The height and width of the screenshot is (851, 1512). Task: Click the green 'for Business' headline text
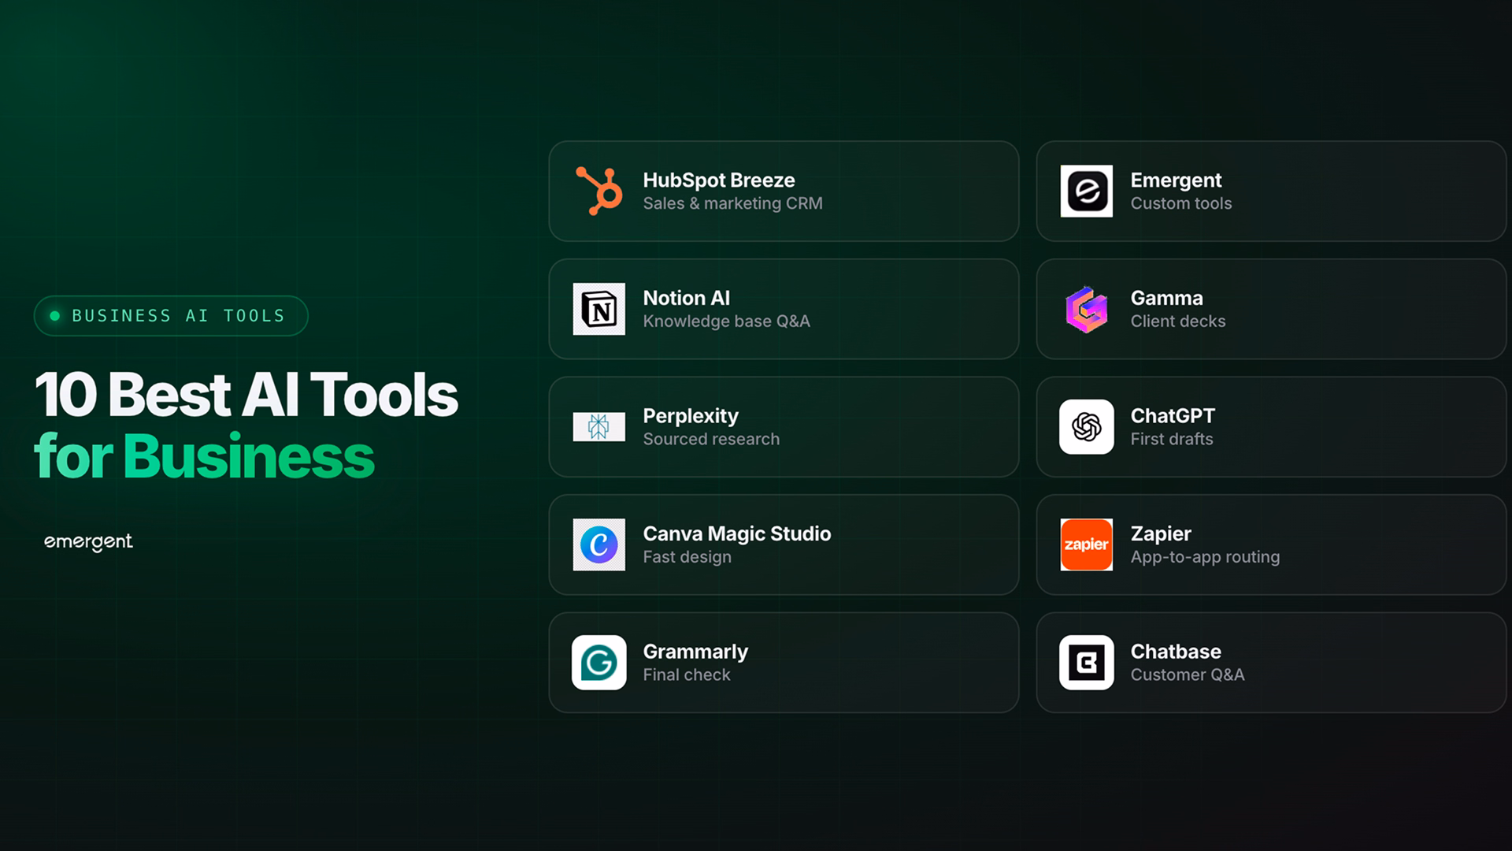[x=204, y=456]
